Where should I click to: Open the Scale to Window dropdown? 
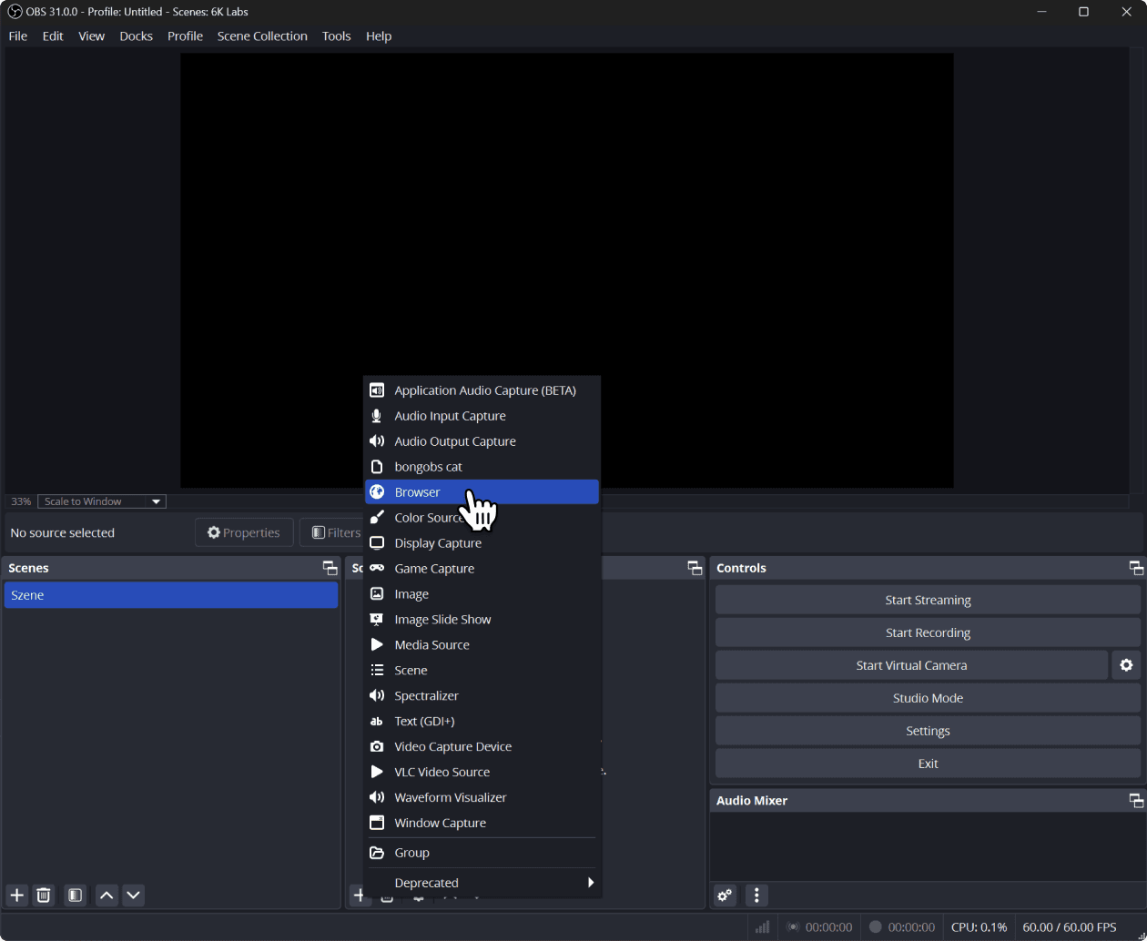click(x=102, y=501)
